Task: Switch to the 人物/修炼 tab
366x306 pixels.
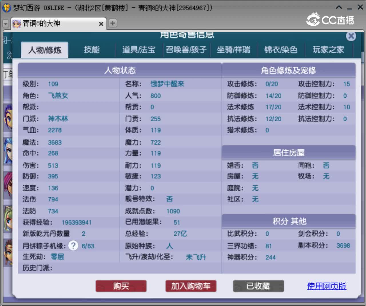Action: click(x=45, y=50)
